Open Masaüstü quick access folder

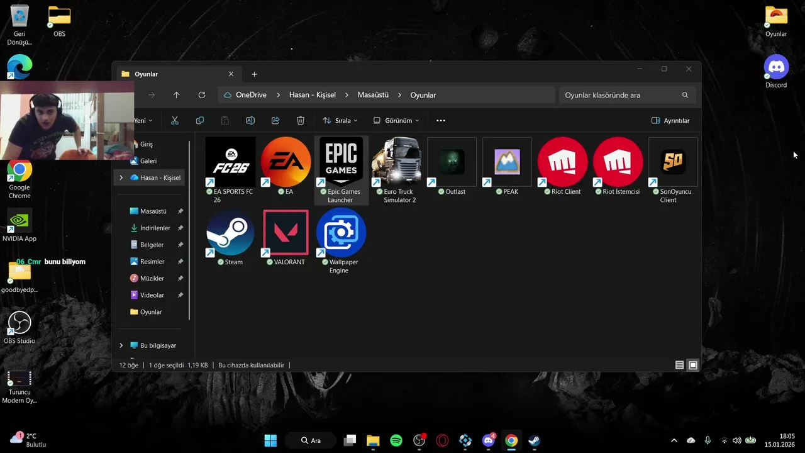tap(152, 211)
